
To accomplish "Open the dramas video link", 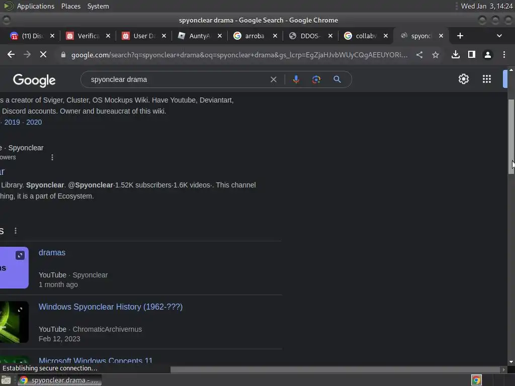I will (52, 252).
